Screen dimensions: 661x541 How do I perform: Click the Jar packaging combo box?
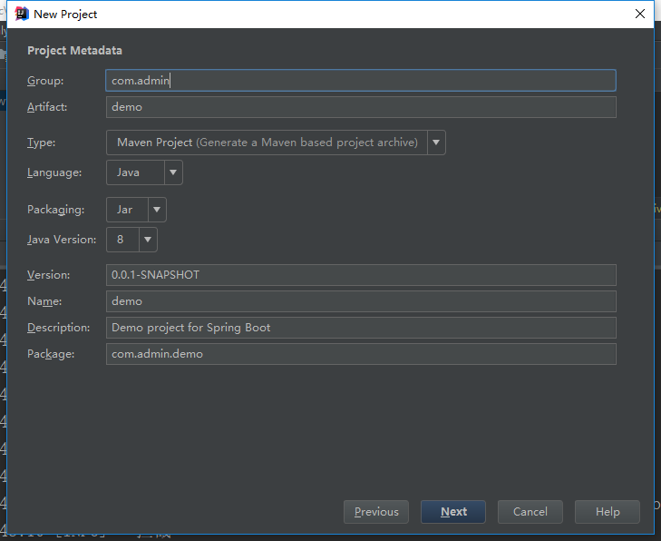click(136, 210)
